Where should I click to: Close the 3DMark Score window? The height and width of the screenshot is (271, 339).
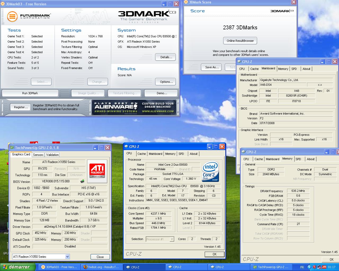pyautogui.click(x=293, y=2)
